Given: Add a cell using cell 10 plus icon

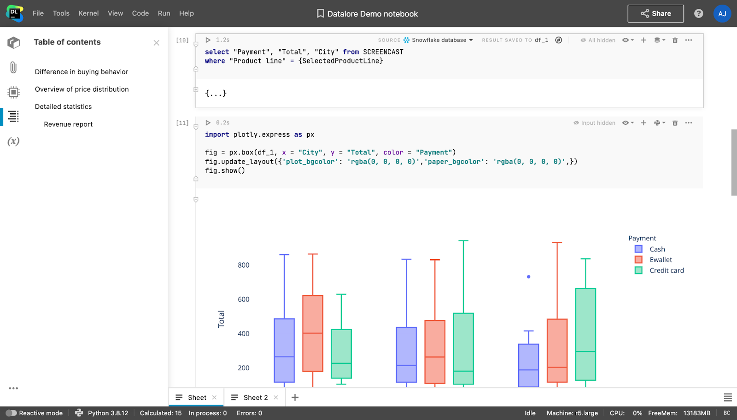Looking at the screenshot, I should tap(643, 40).
